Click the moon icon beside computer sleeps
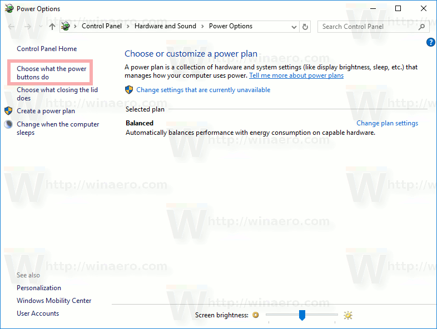Viewport: 437px width, 329px height. click(8, 124)
